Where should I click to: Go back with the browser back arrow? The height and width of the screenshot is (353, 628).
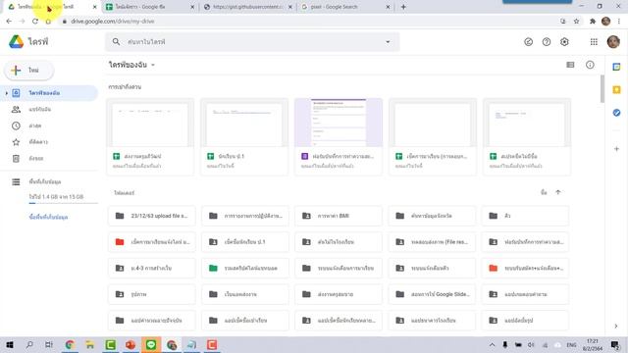(9, 22)
